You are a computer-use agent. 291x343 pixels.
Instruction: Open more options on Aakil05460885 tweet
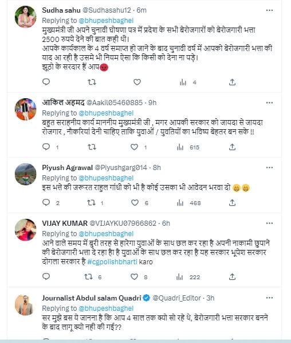click(x=269, y=103)
